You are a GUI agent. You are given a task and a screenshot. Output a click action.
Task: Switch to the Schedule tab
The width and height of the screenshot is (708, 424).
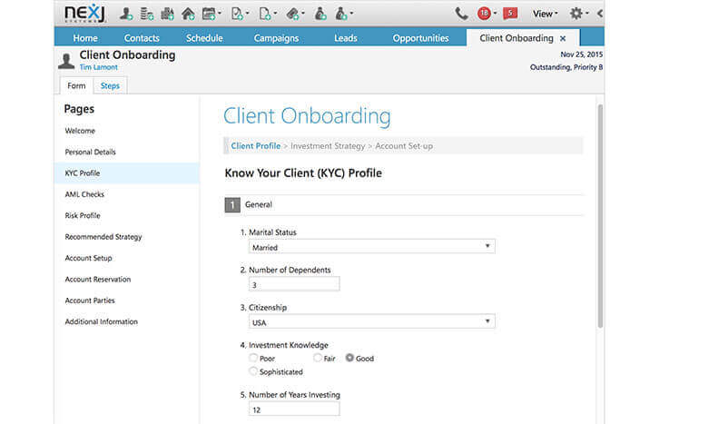pyautogui.click(x=204, y=38)
